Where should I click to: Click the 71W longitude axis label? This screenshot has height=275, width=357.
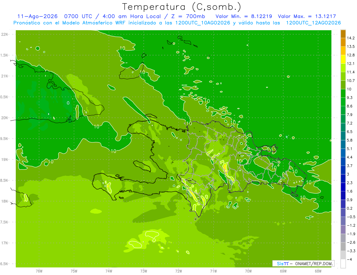tap(213, 271)
